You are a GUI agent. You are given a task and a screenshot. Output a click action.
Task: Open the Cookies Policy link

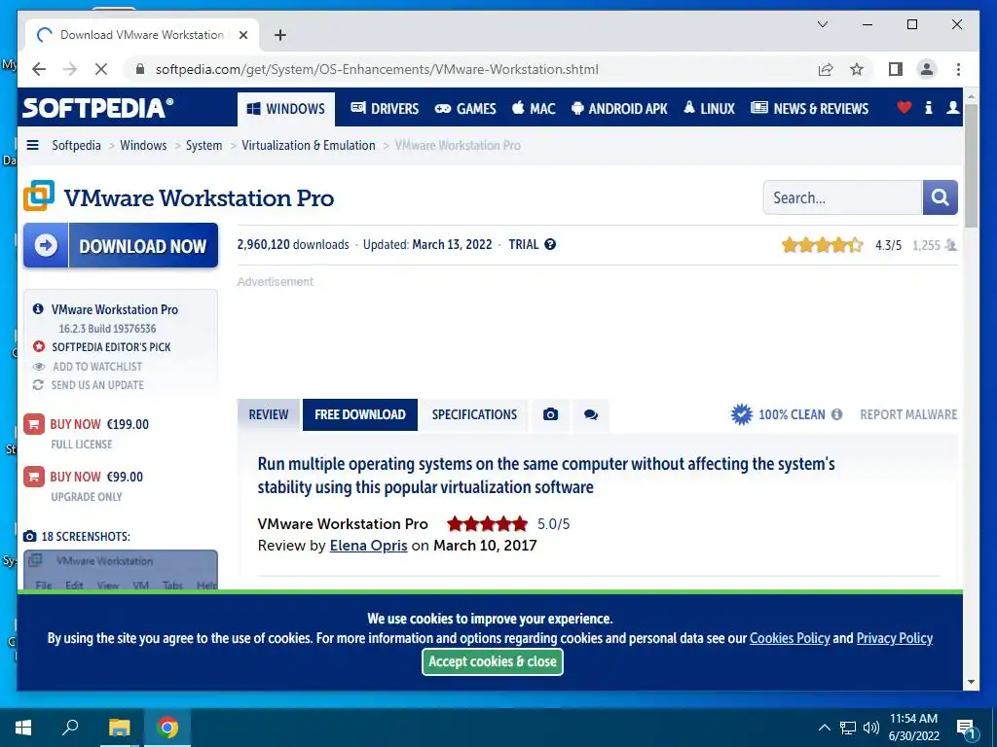[790, 638]
